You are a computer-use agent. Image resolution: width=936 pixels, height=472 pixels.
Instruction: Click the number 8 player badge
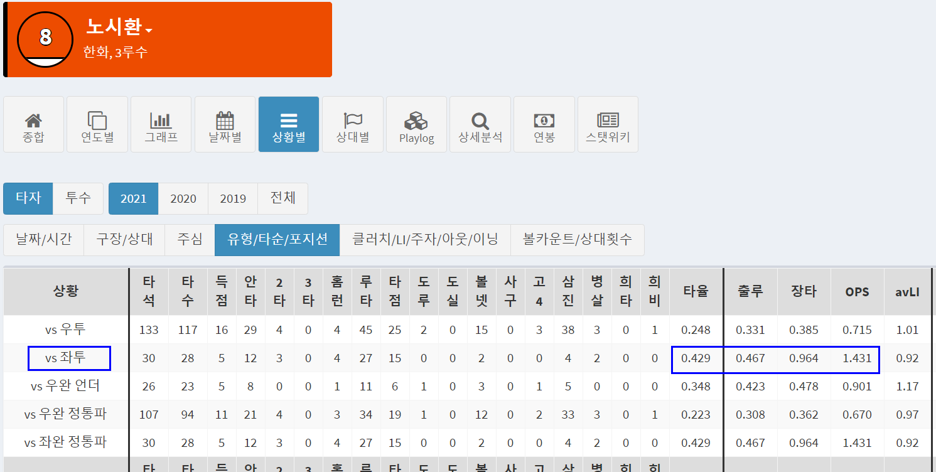click(x=46, y=39)
